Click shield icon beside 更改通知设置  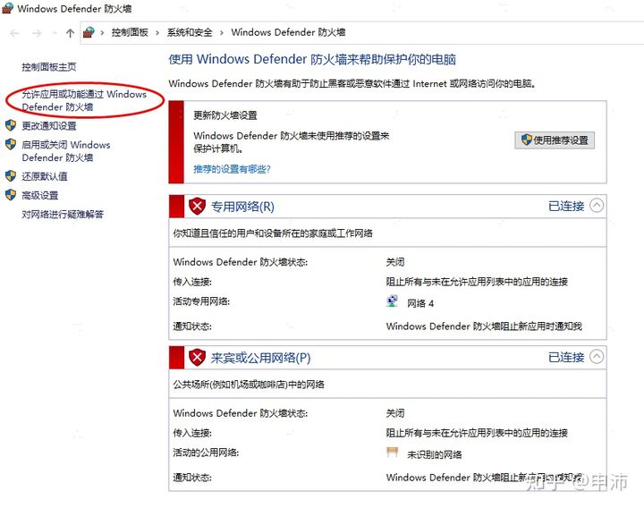[11, 125]
